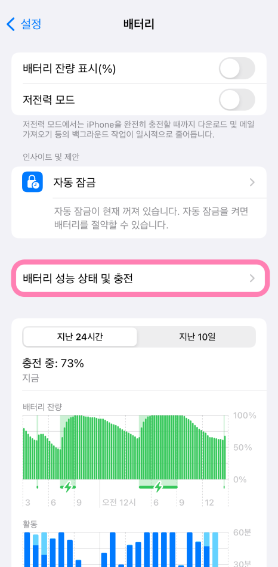Select the 지난 24시간 tab

point(80,337)
